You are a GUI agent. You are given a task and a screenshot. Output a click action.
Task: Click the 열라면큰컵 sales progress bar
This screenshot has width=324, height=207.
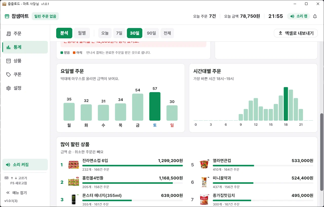tap(263, 166)
